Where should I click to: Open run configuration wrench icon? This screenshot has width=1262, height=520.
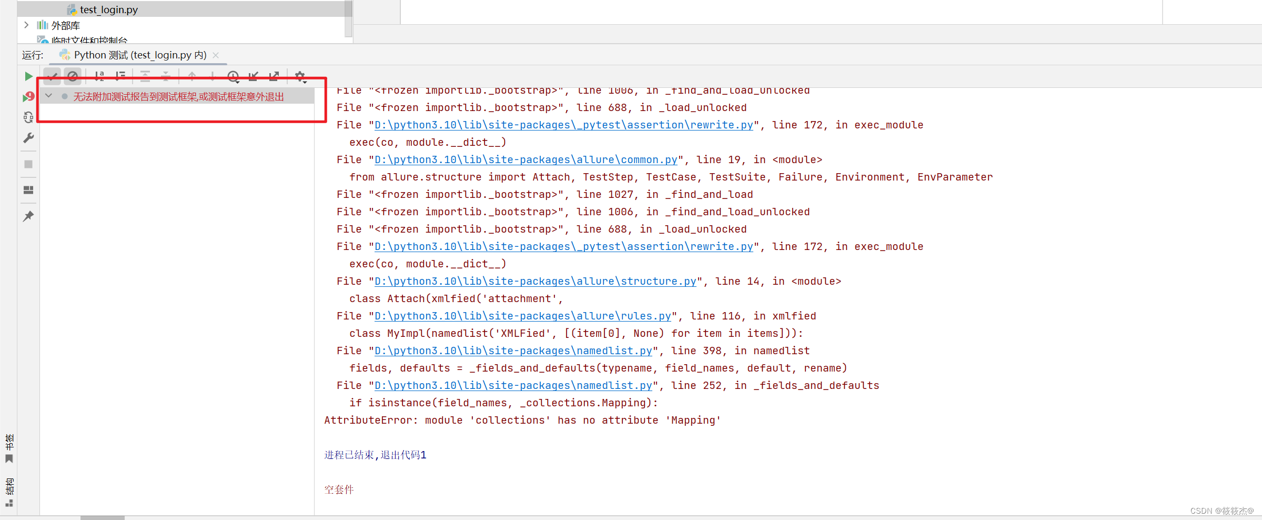(x=28, y=138)
